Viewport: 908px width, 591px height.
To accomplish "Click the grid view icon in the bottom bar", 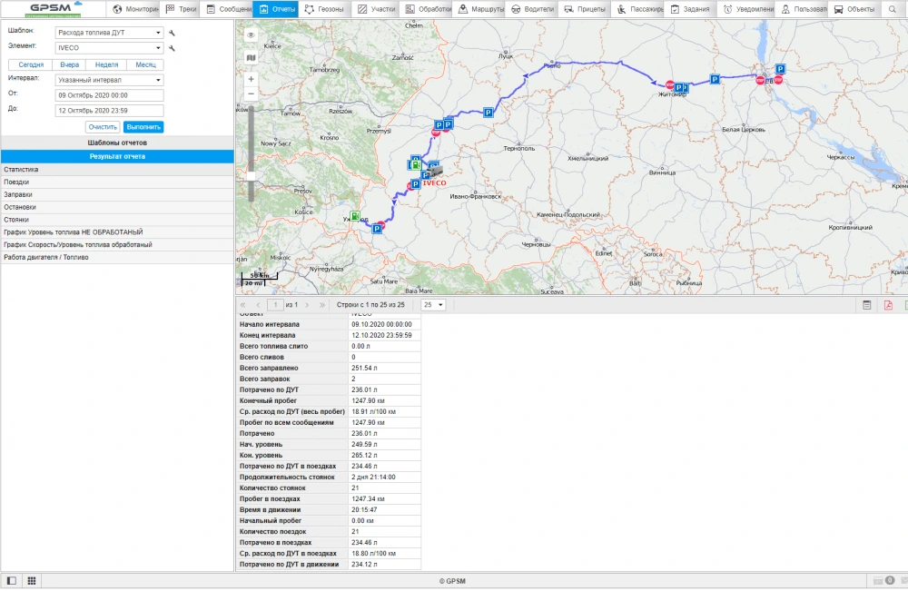I will [x=31, y=580].
